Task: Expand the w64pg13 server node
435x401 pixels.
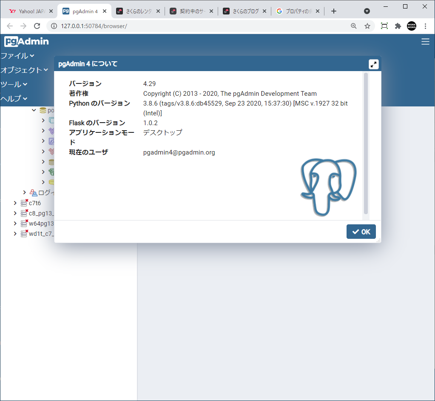Action: click(x=15, y=223)
